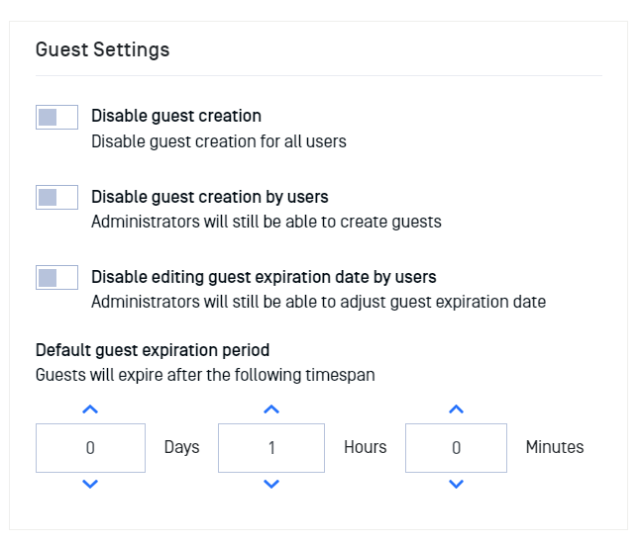Click into the Minutes number field
The width and height of the screenshot is (641, 544).
[x=456, y=448]
